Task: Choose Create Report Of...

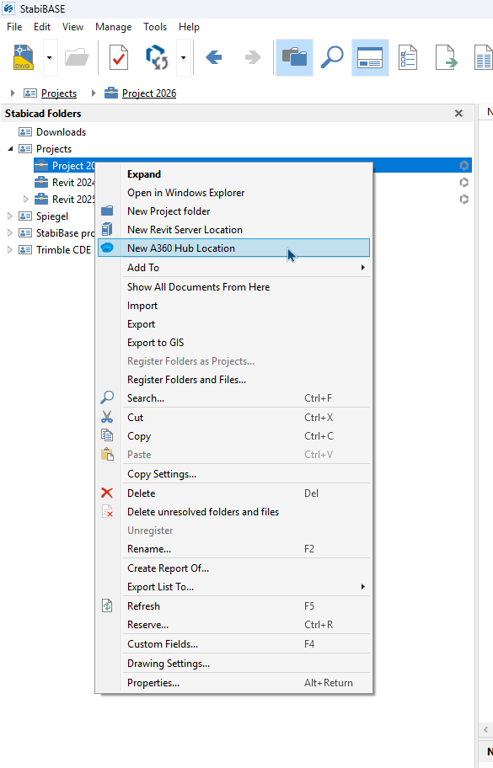Action: (233, 568)
